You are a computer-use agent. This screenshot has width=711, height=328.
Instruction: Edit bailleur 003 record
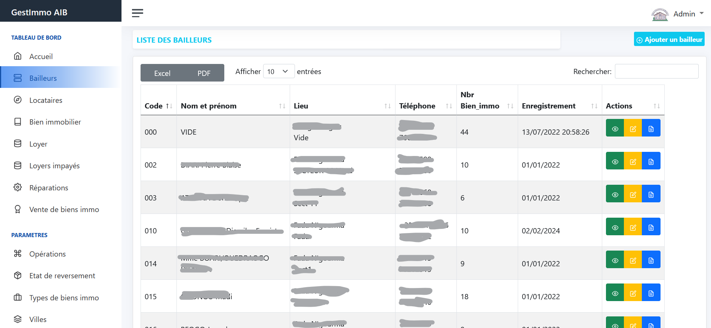click(x=633, y=194)
